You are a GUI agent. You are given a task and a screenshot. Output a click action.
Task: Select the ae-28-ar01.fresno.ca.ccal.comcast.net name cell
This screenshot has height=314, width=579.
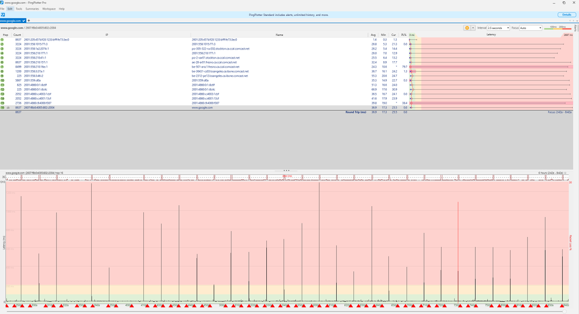pyautogui.click(x=214, y=63)
